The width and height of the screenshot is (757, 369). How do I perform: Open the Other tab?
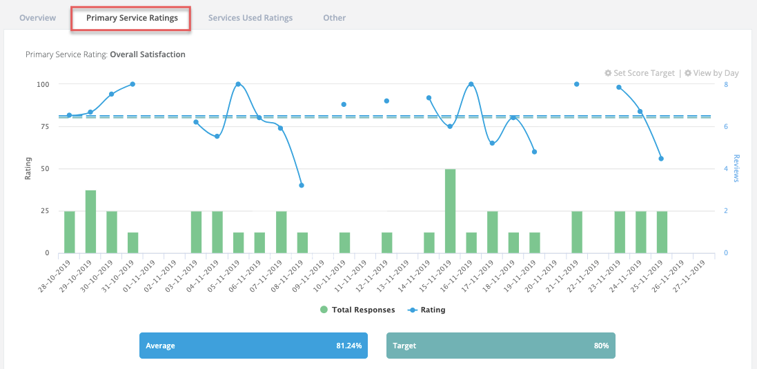(335, 18)
